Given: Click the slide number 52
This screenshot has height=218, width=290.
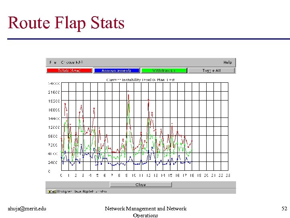Looking at the screenshot, I should 284,209.
